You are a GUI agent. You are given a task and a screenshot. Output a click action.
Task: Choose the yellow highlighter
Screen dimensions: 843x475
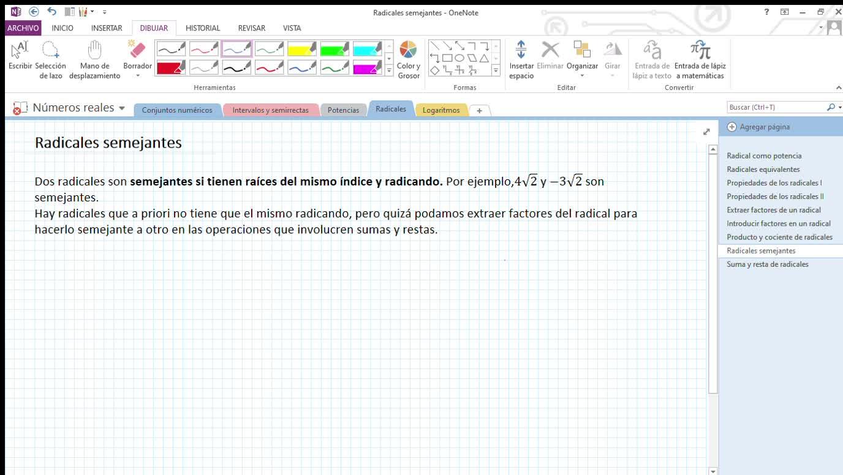tap(302, 48)
